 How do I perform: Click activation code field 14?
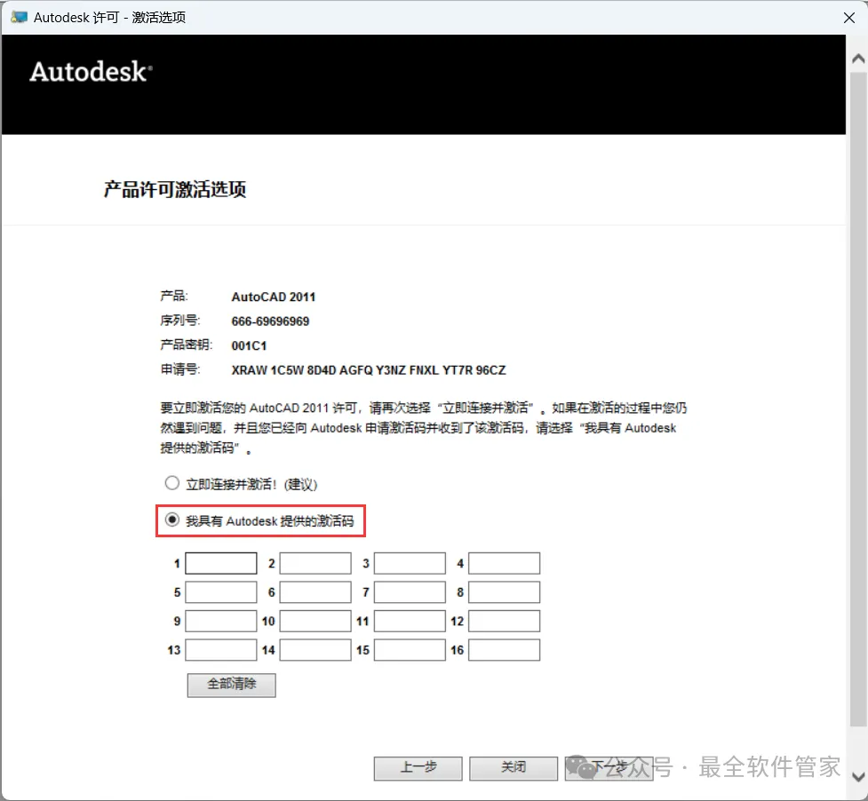pyautogui.click(x=315, y=650)
